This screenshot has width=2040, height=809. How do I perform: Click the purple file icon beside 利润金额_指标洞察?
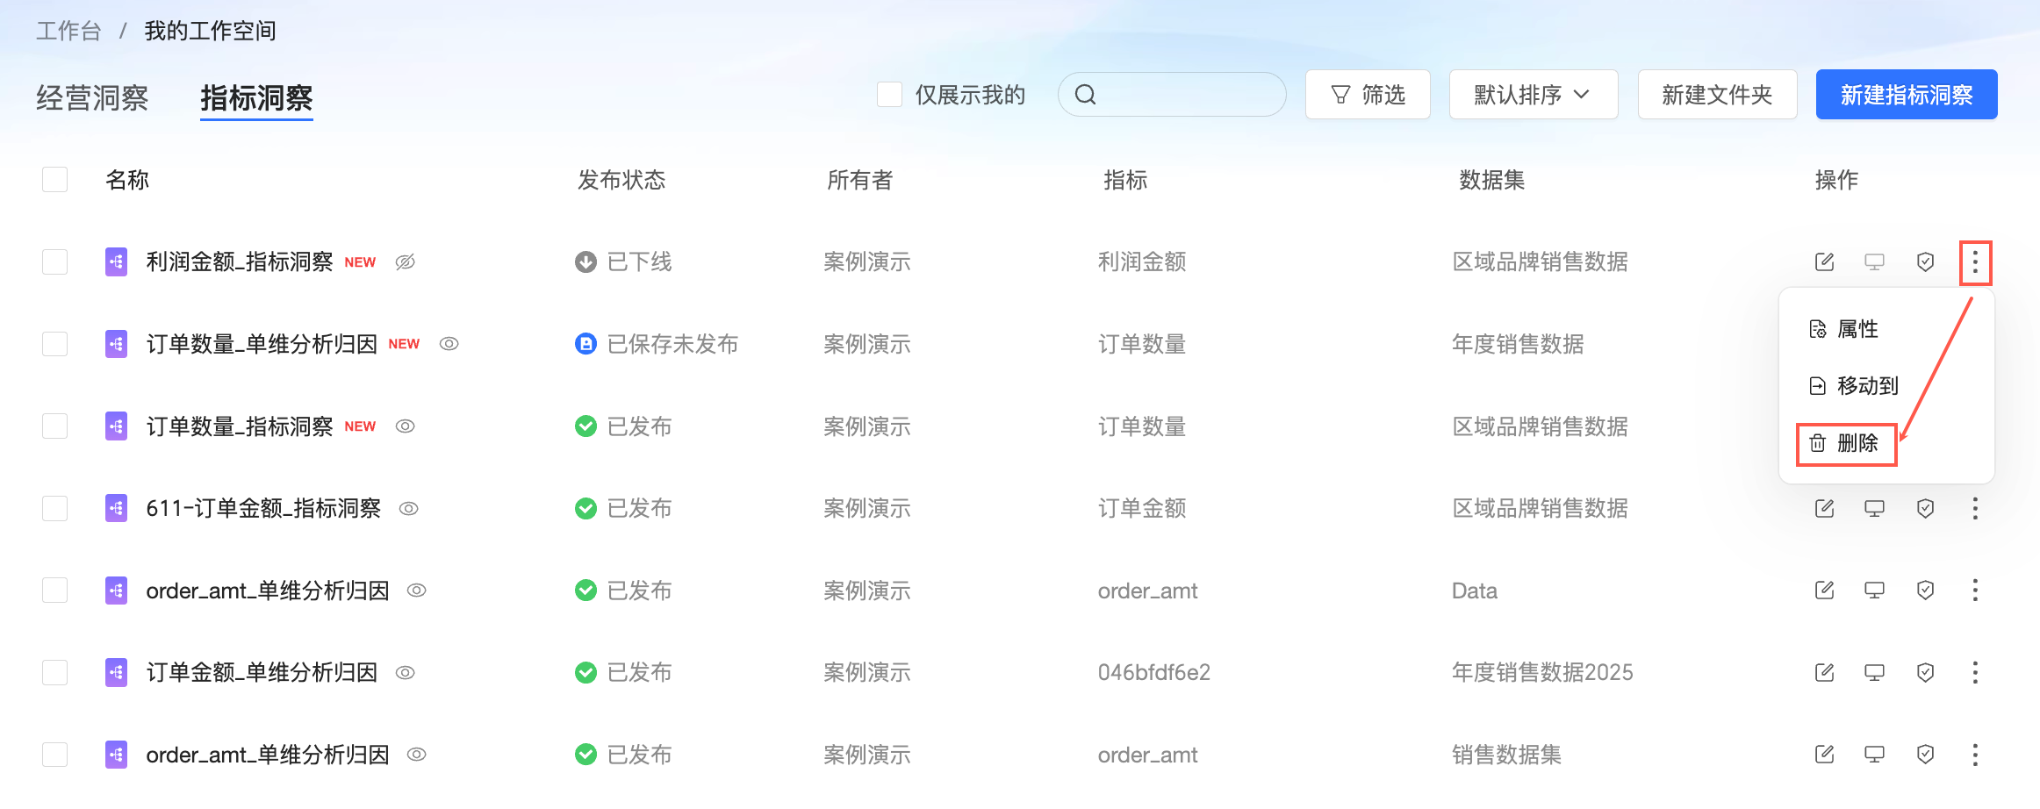pyautogui.click(x=116, y=261)
